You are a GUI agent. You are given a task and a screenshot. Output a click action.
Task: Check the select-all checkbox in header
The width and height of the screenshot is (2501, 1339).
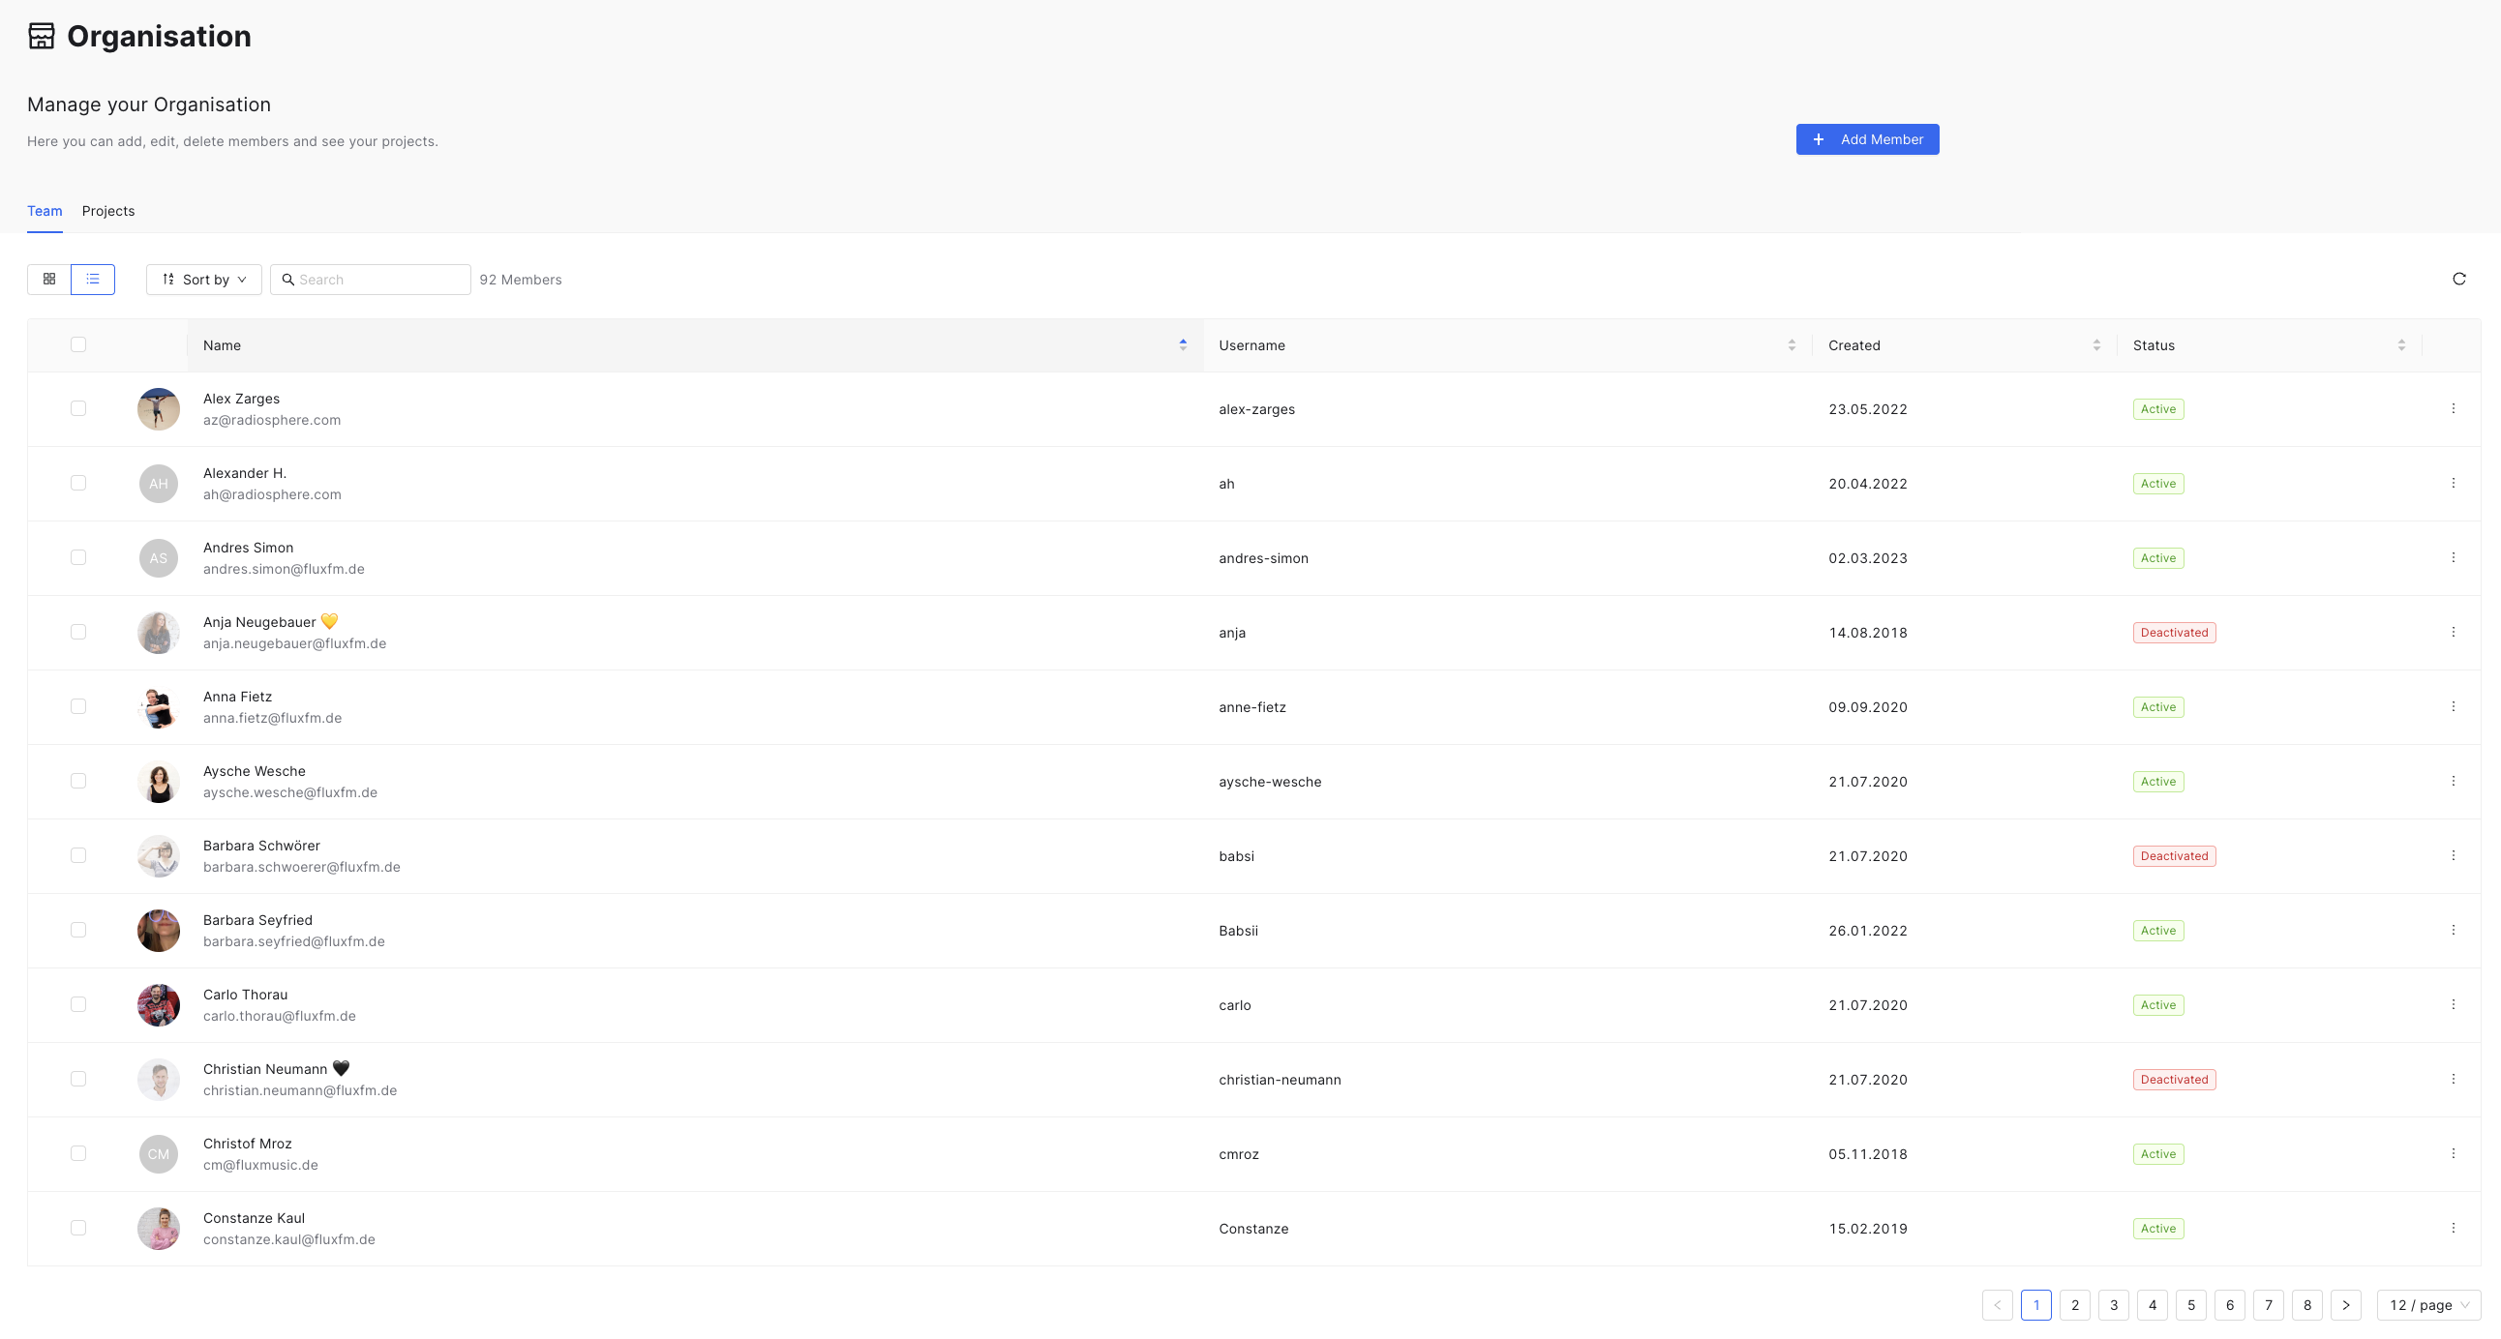coord(78,345)
